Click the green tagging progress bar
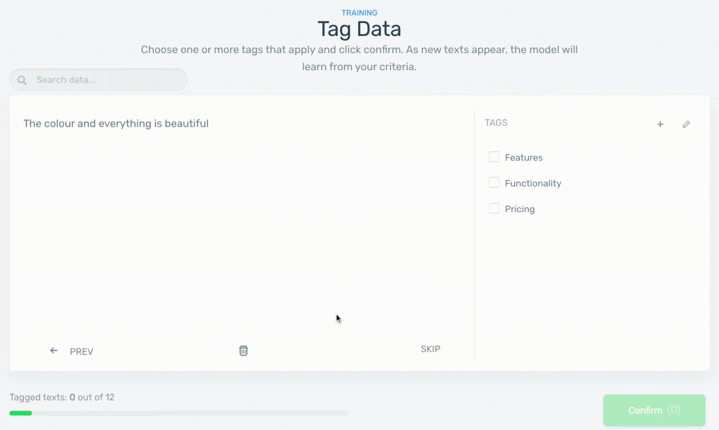Viewport: 719px width, 430px height. (x=21, y=413)
